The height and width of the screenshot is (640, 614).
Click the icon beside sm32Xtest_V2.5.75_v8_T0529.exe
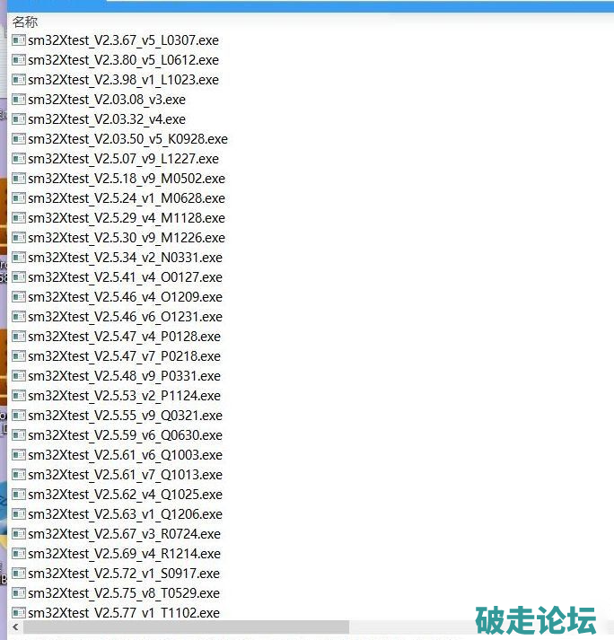coord(18,593)
